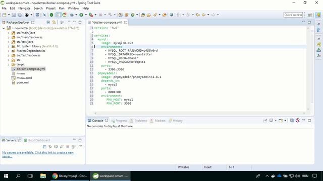Open File Explorer from the taskbar
Viewport: 323px width, 181px height.
(43, 176)
